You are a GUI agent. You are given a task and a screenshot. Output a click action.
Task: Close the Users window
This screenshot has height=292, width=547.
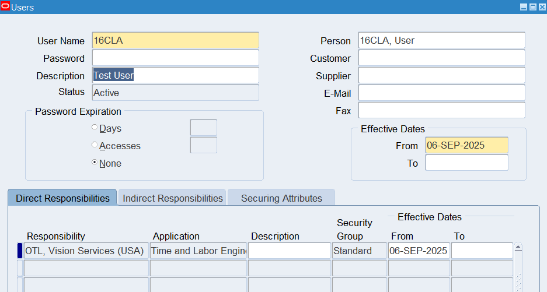[541, 7]
